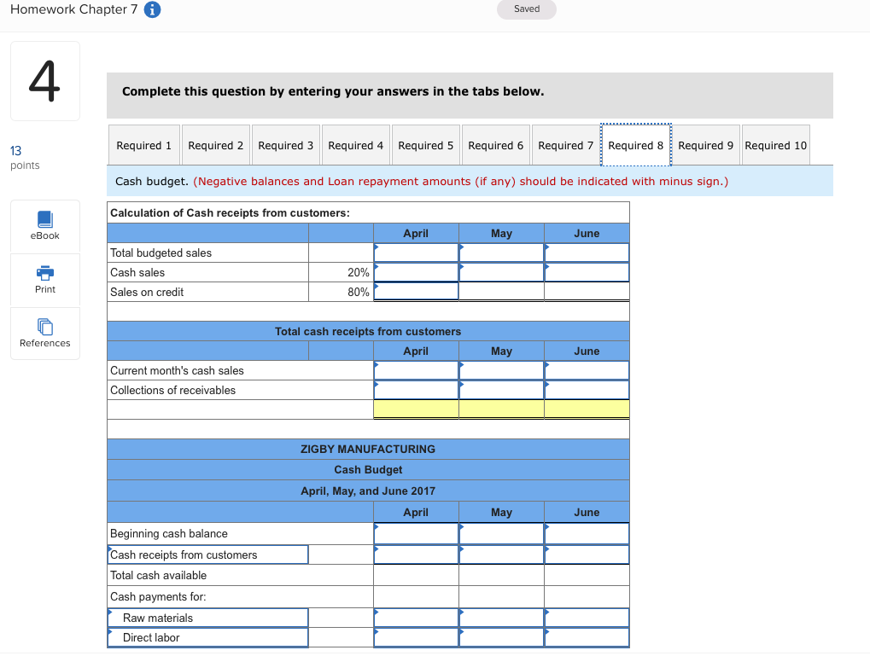Click the Saved status button

(x=527, y=9)
